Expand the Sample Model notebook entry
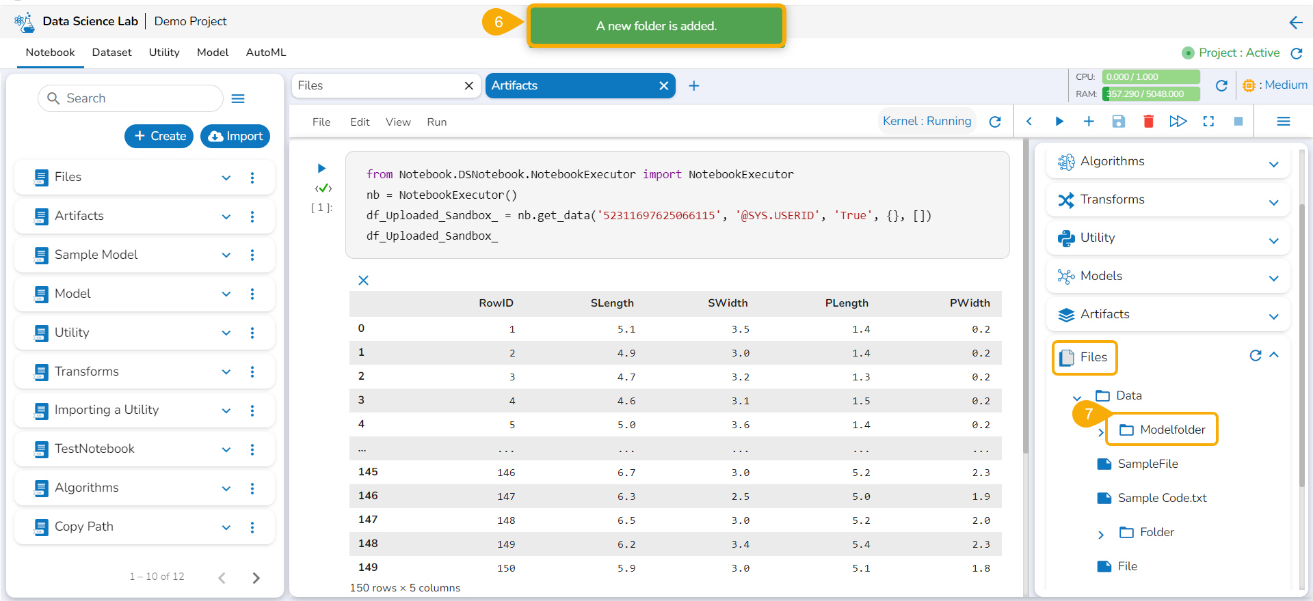1313x601 pixels. click(x=226, y=255)
